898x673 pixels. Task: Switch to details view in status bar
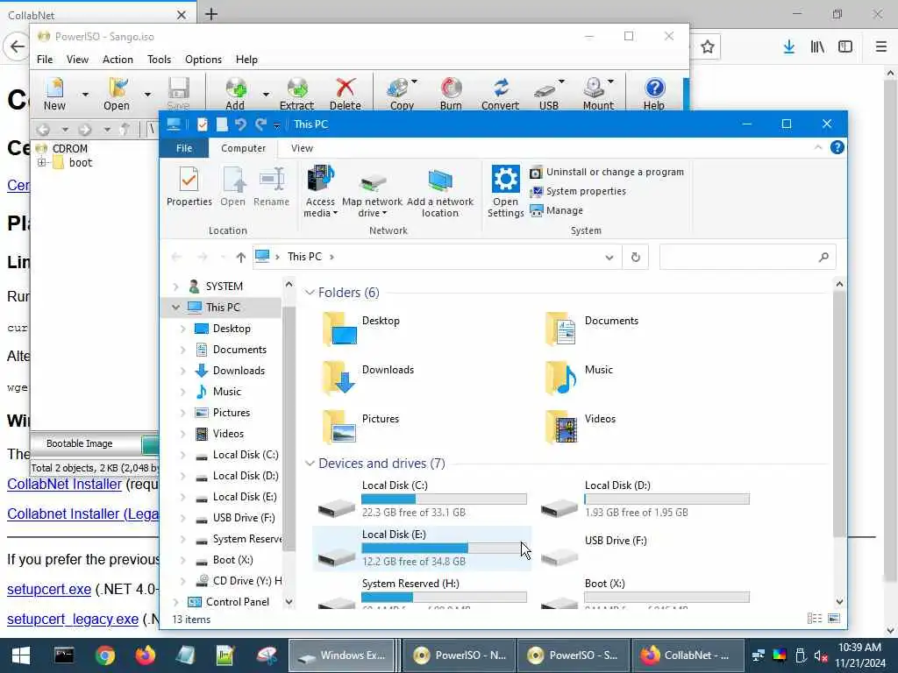pyautogui.click(x=815, y=619)
